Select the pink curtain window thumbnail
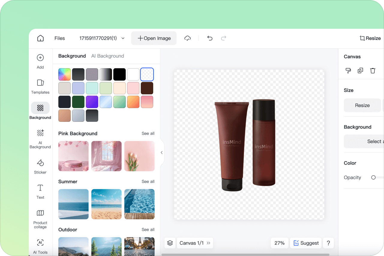The image size is (384, 256). (x=106, y=156)
